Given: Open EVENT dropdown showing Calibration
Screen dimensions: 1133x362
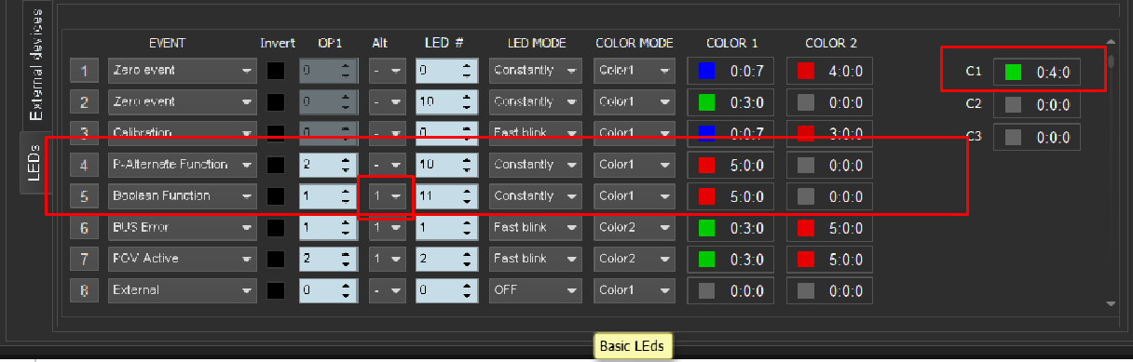Looking at the screenshot, I should 182,133.
